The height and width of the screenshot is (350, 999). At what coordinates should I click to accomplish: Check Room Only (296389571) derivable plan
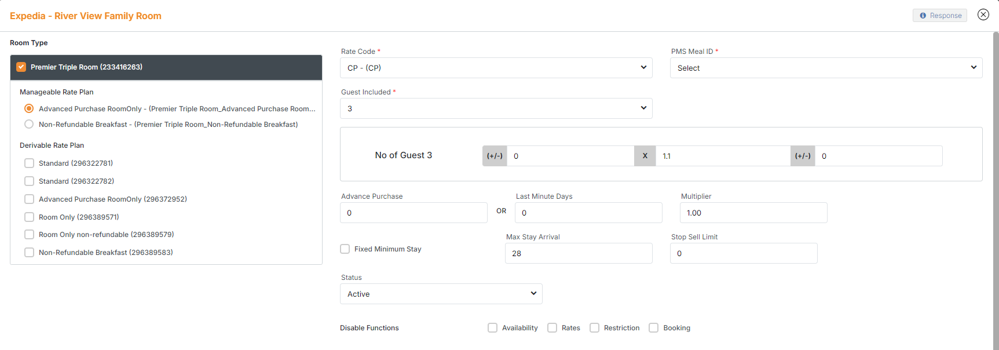[x=29, y=217]
